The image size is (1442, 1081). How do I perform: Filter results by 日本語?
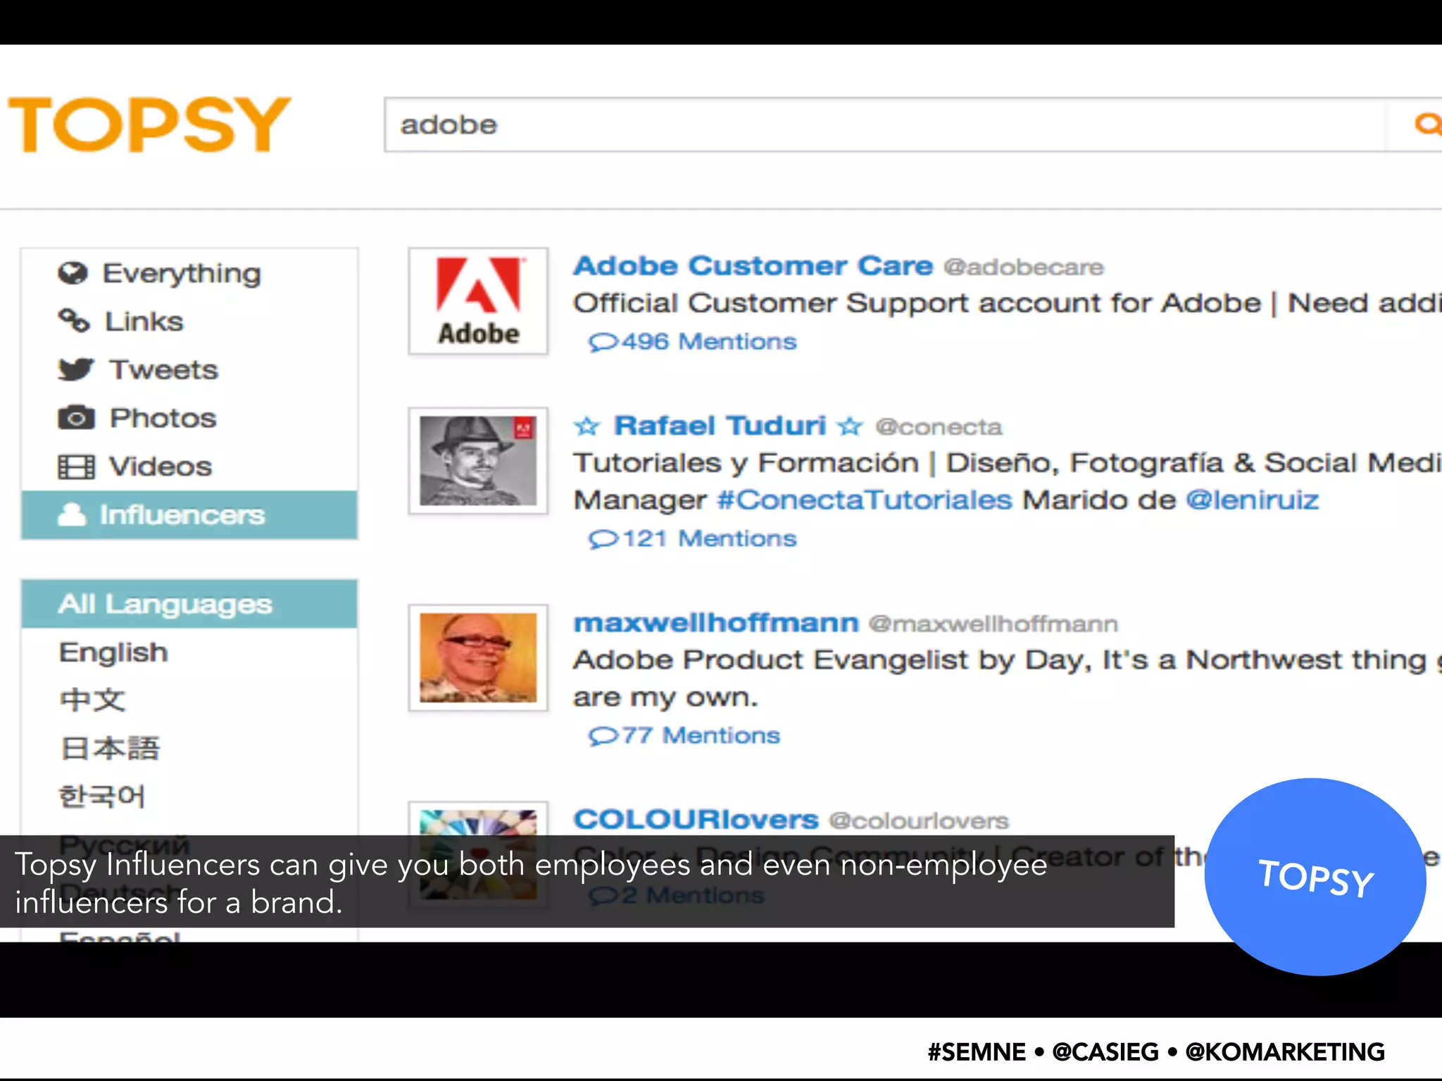110,747
